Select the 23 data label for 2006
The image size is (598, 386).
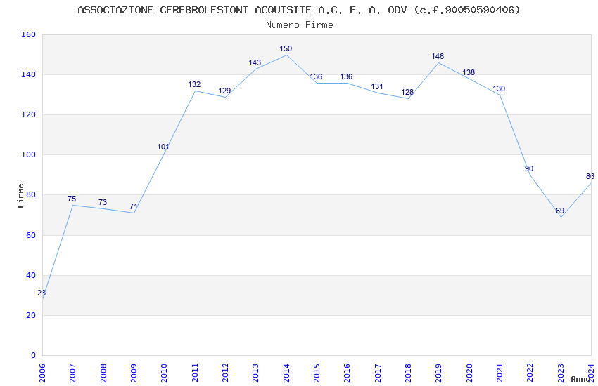(x=42, y=293)
